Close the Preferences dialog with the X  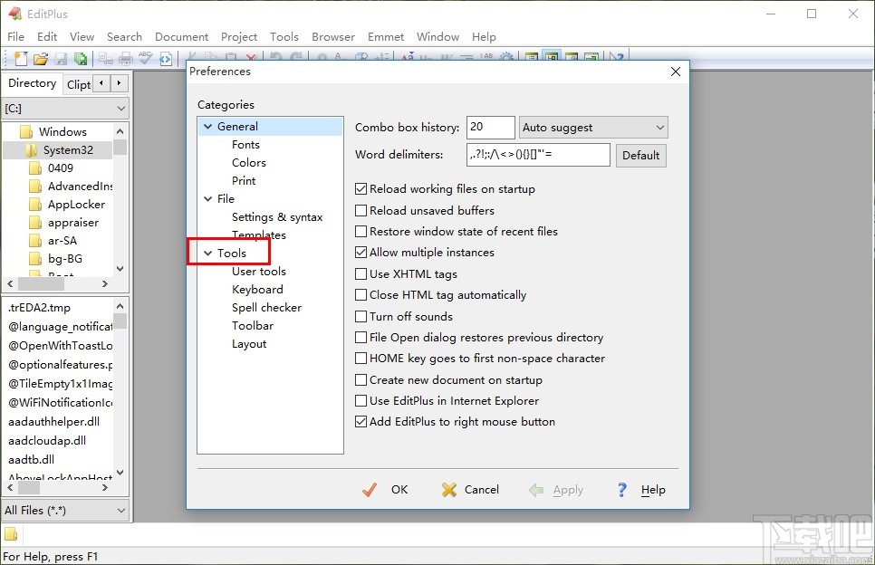point(675,72)
